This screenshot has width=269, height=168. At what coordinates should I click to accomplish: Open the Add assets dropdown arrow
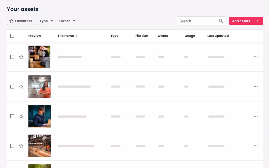coord(257,21)
